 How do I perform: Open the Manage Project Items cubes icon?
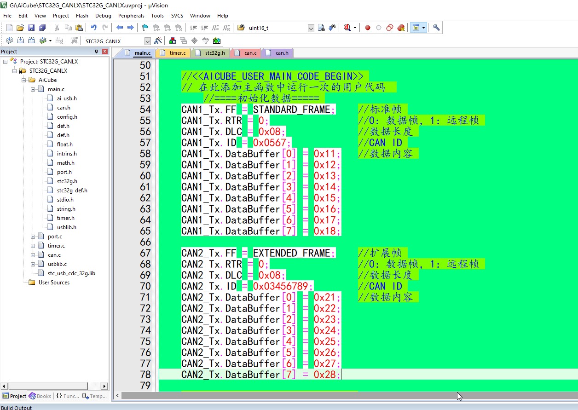tap(172, 40)
